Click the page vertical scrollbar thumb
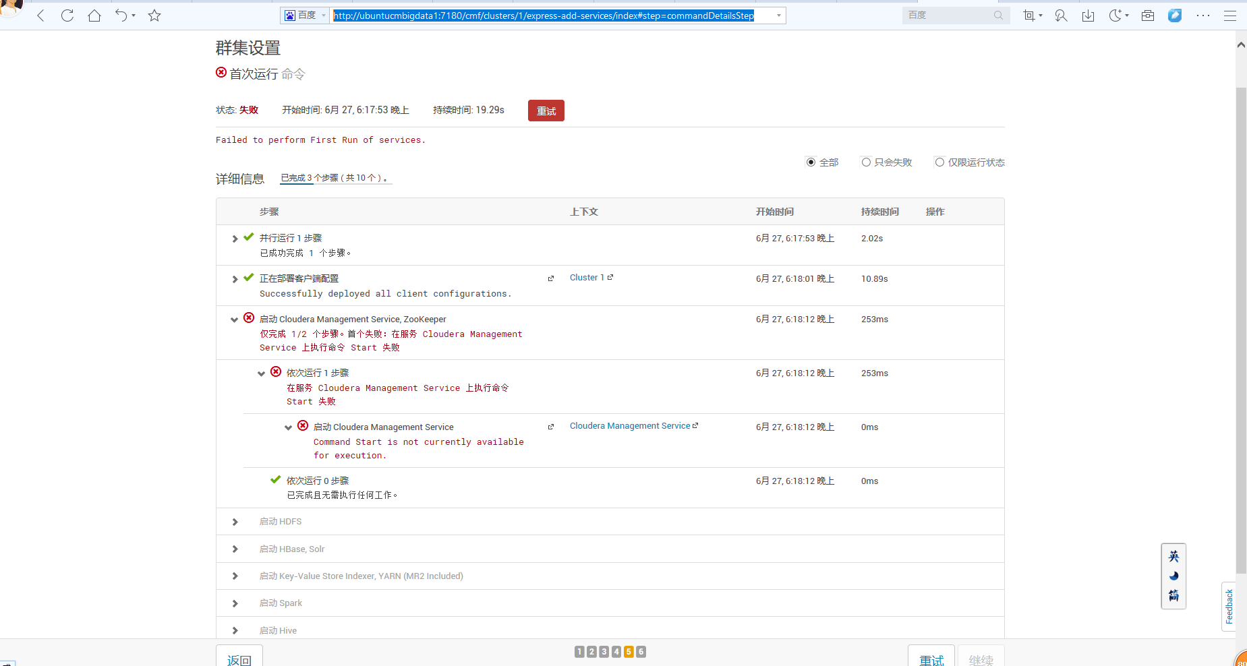 (x=1241, y=330)
